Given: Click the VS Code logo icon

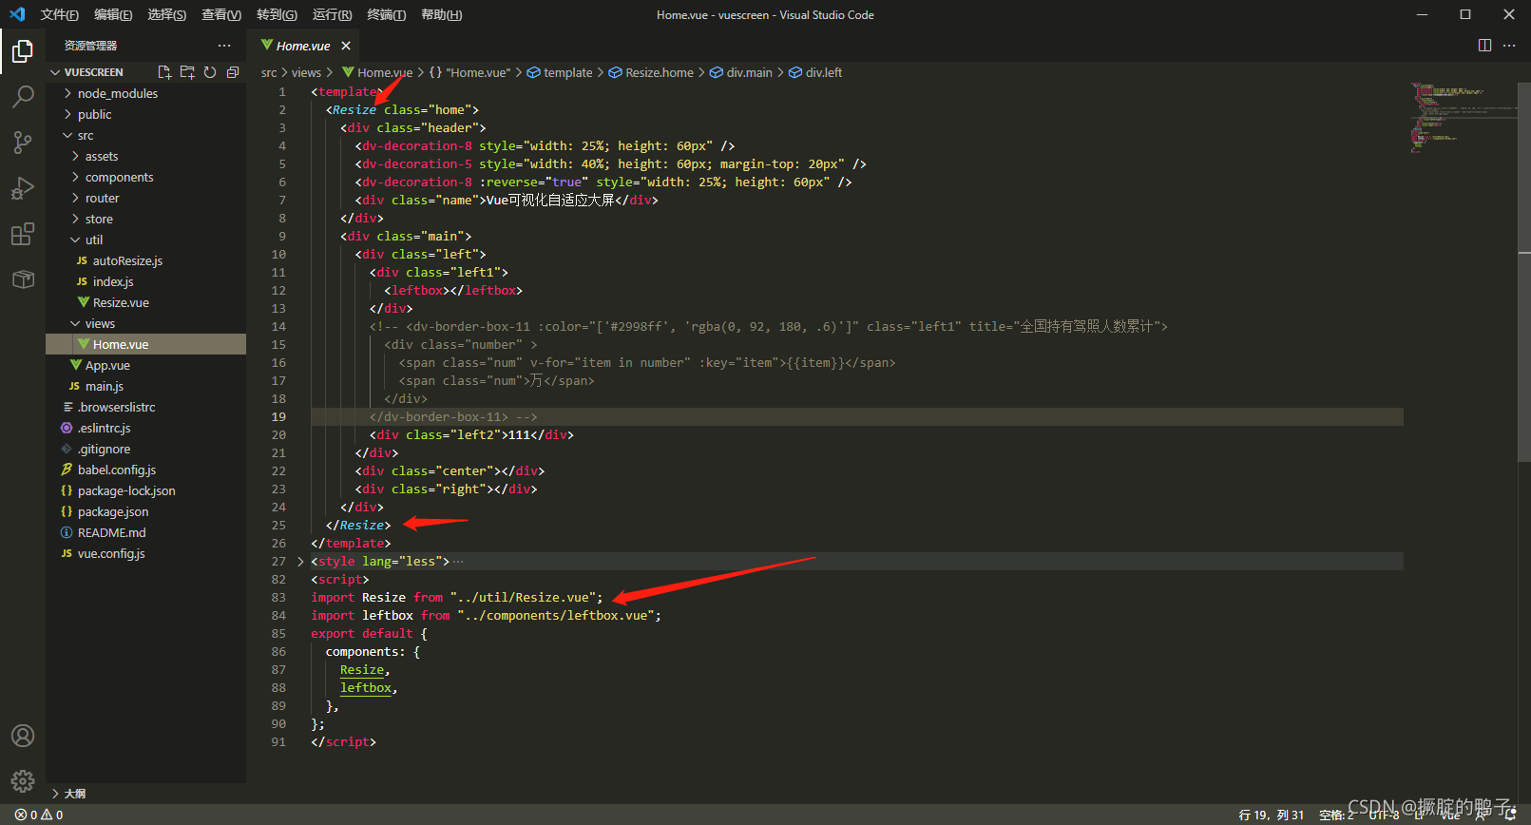Looking at the screenshot, I should (17, 14).
